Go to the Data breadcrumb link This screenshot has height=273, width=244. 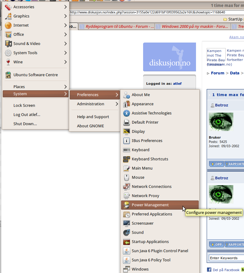[235, 73]
